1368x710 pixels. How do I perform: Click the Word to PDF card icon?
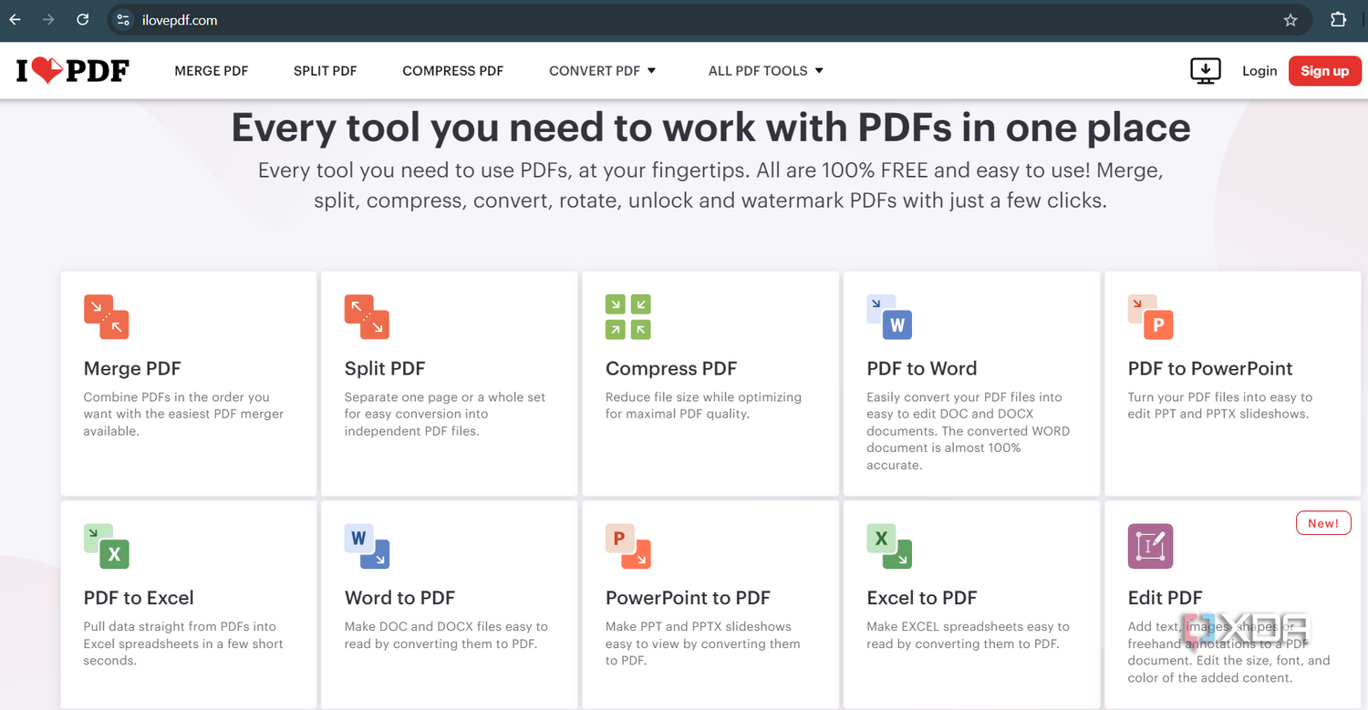click(367, 546)
